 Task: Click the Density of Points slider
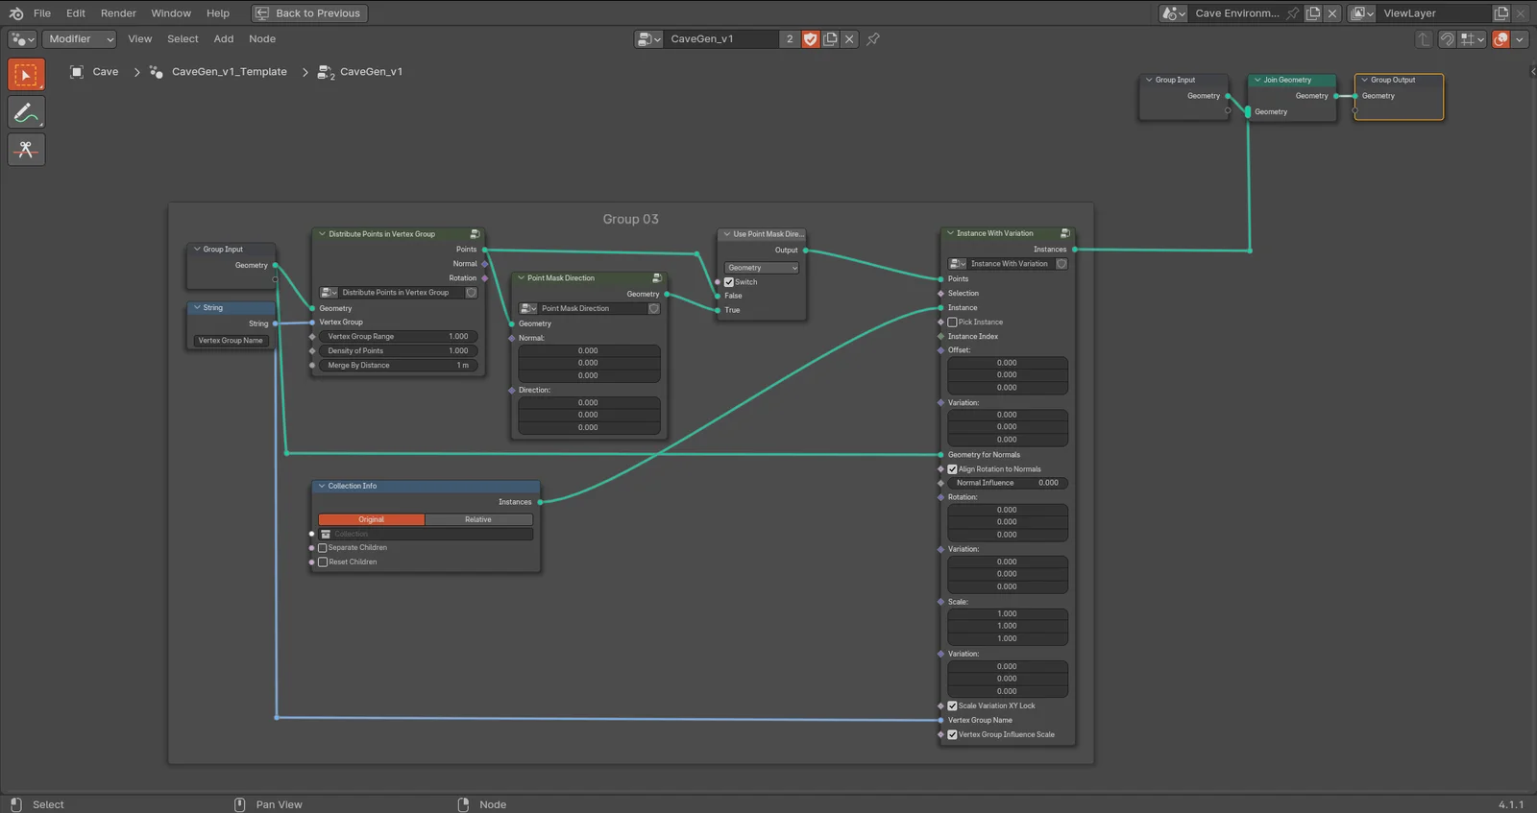click(x=397, y=351)
